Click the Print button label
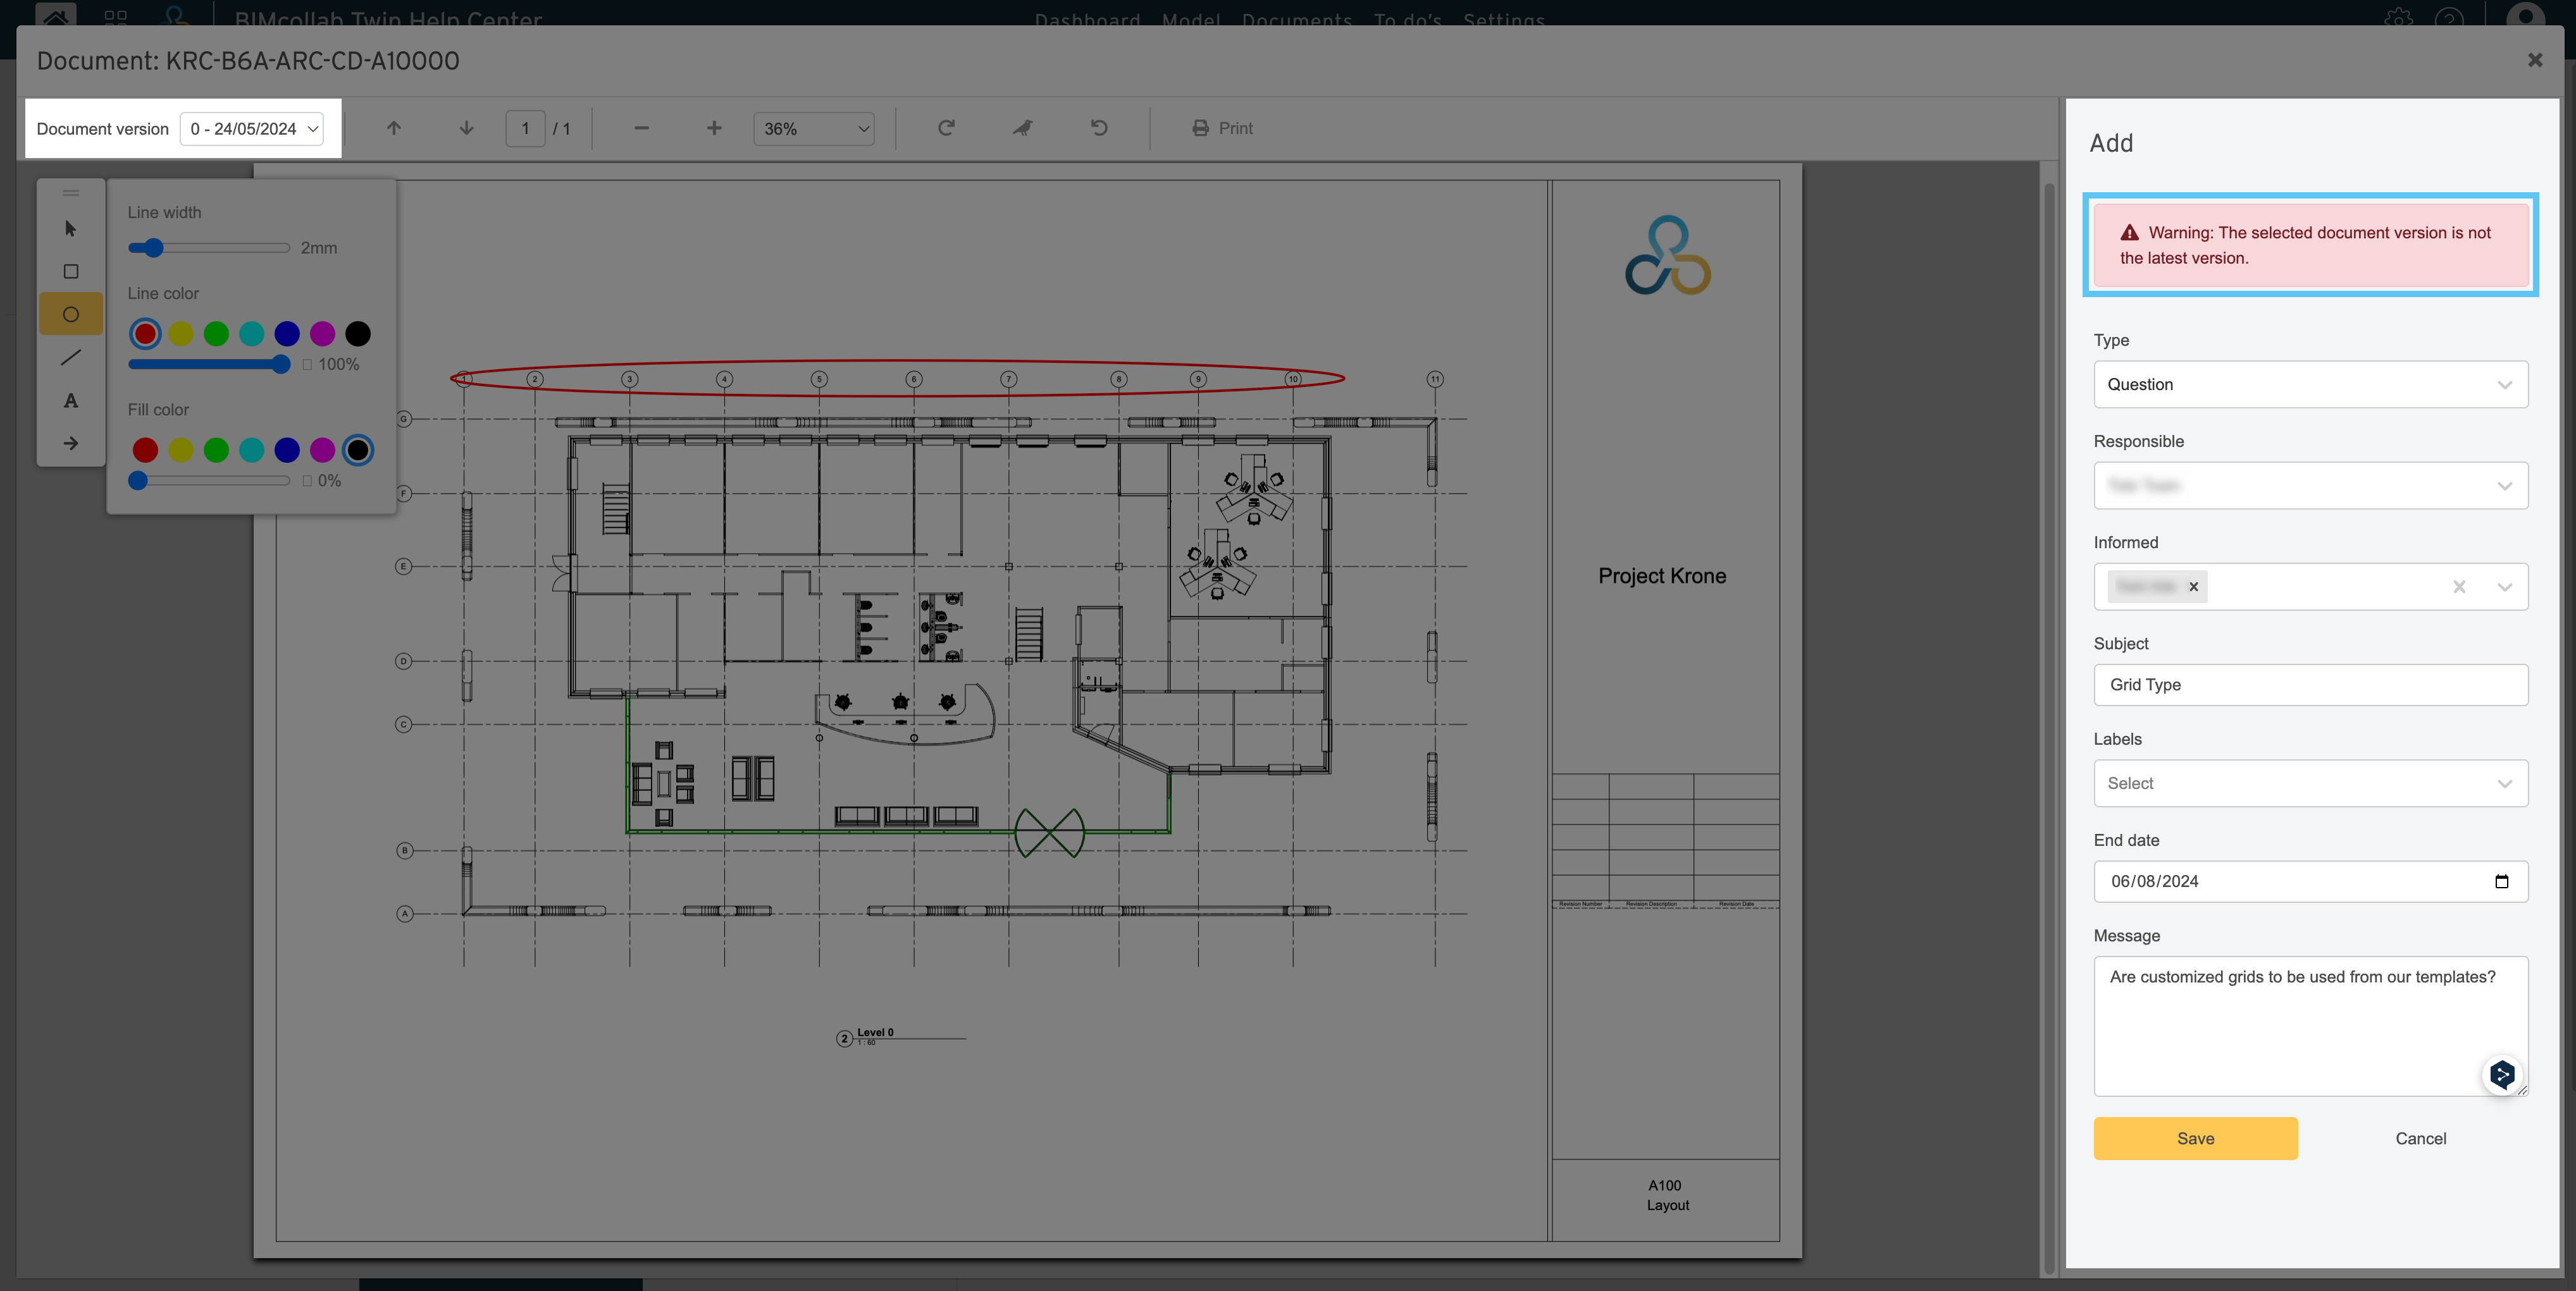This screenshot has height=1291, width=2576. pos(1235,128)
